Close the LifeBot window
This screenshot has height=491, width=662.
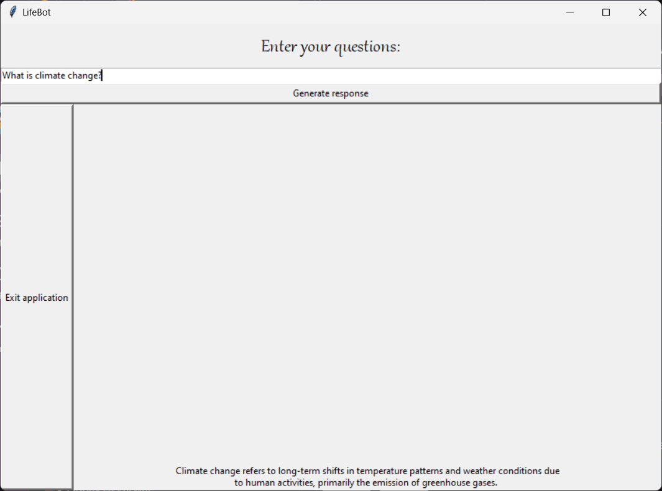(643, 12)
